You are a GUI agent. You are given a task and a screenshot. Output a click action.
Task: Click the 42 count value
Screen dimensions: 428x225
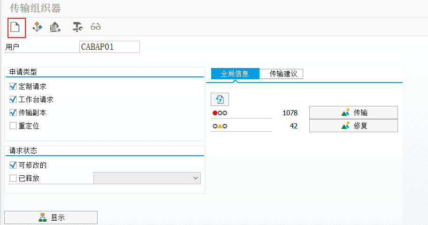coord(294,126)
